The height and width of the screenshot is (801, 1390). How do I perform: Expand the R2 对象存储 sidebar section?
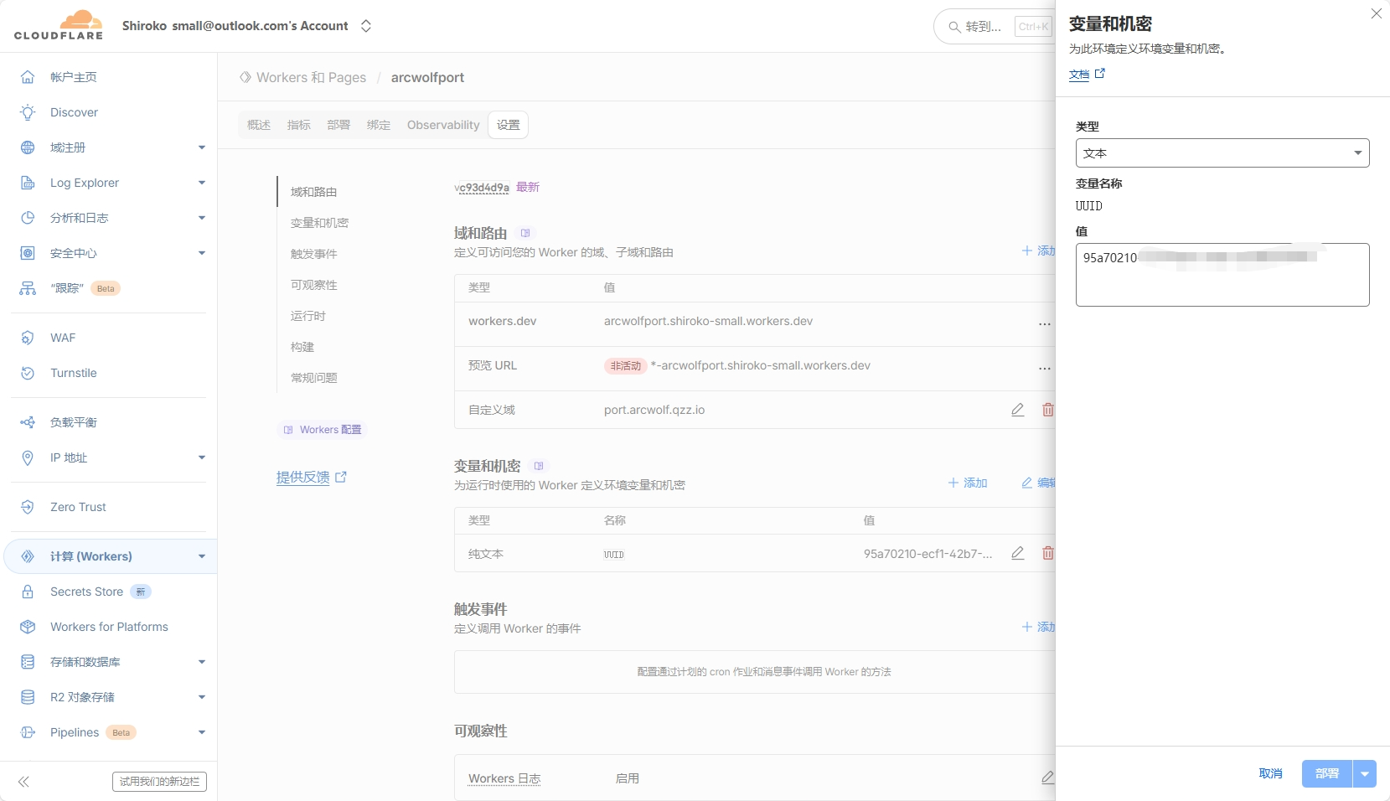[201, 697]
